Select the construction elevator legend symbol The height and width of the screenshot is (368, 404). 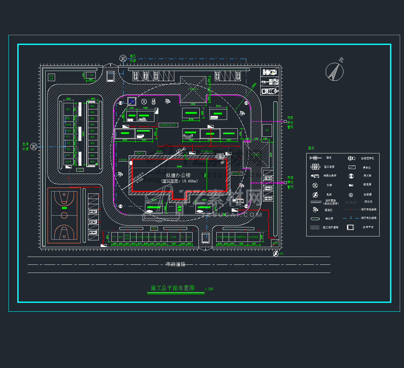click(x=315, y=167)
